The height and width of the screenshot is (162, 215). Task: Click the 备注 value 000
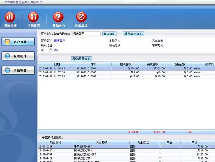[56, 50]
